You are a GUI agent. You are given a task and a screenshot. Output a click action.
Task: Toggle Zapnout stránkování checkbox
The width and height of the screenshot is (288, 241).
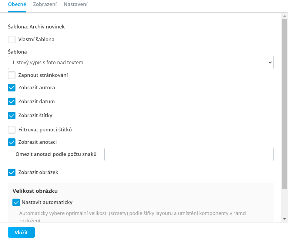(x=12, y=75)
